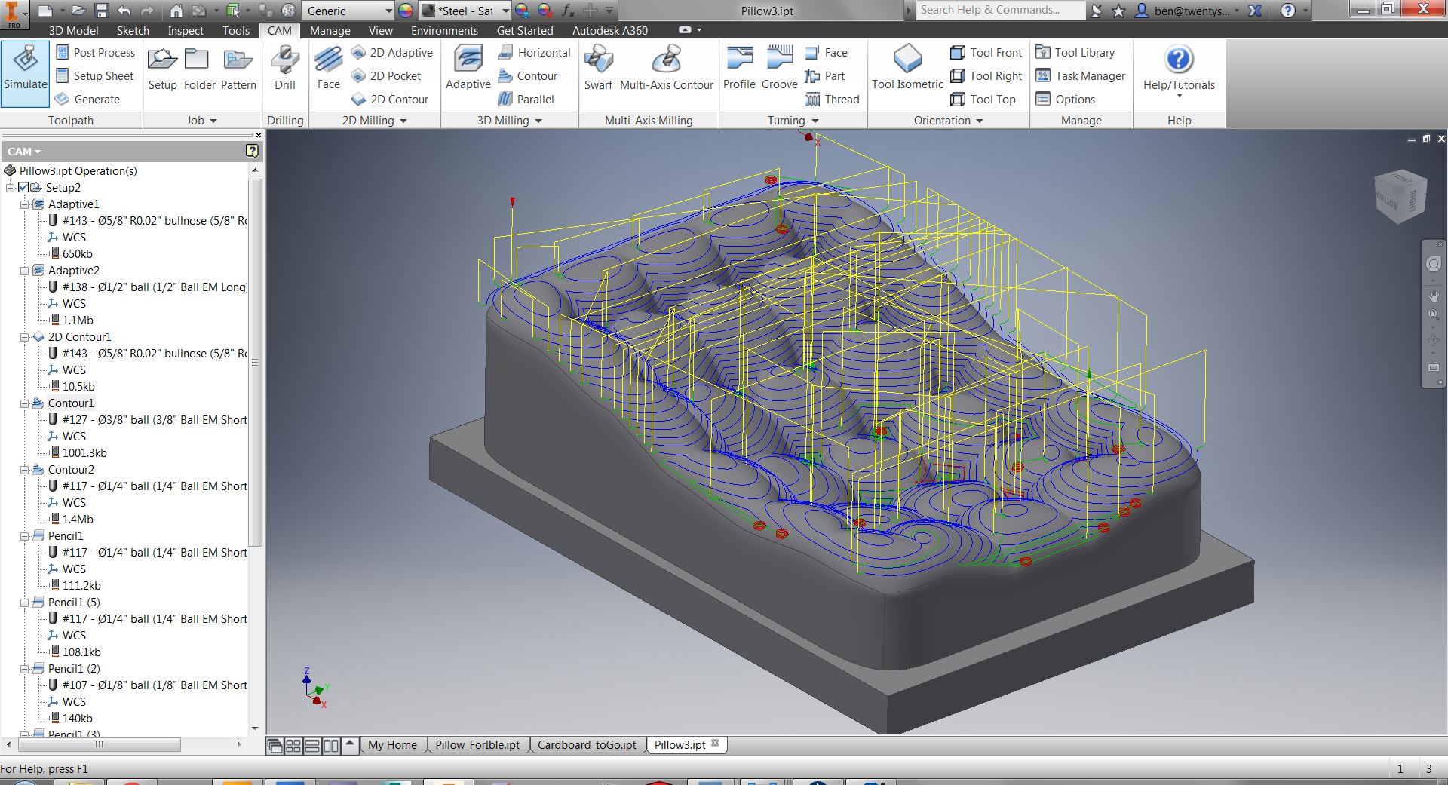
Task: Select the Contour1 operation in the tree
Action: tap(71, 403)
